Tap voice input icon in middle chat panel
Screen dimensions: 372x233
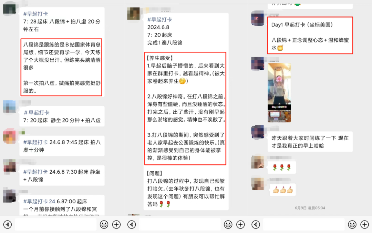tap(132, 224)
